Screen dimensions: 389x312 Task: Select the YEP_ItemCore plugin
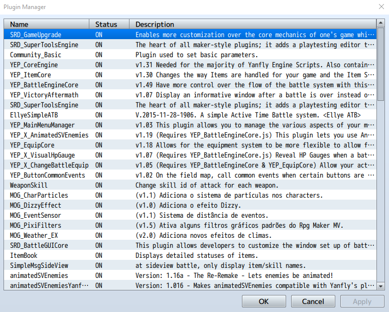pos(190,75)
